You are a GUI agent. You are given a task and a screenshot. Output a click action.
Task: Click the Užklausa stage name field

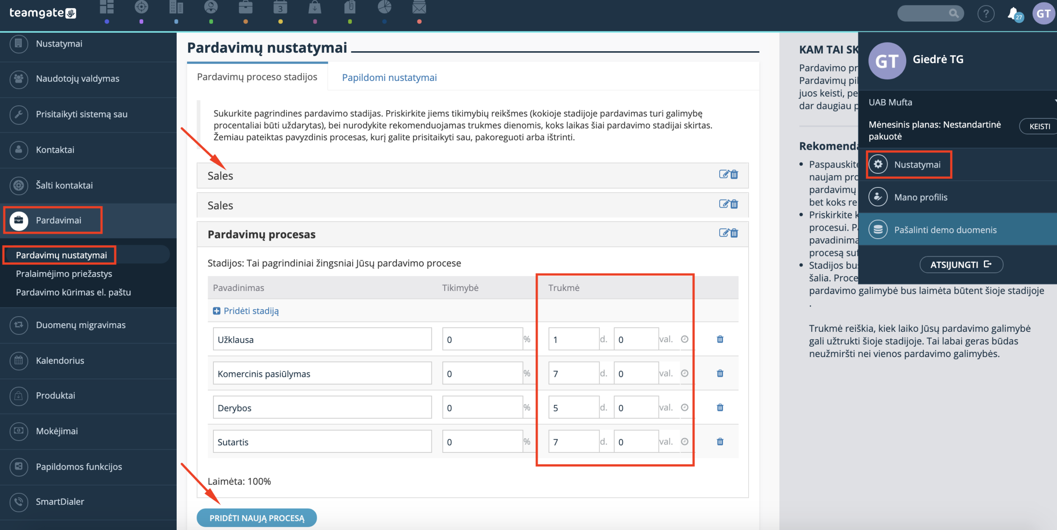pyautogui.click(x=322, y=339)
